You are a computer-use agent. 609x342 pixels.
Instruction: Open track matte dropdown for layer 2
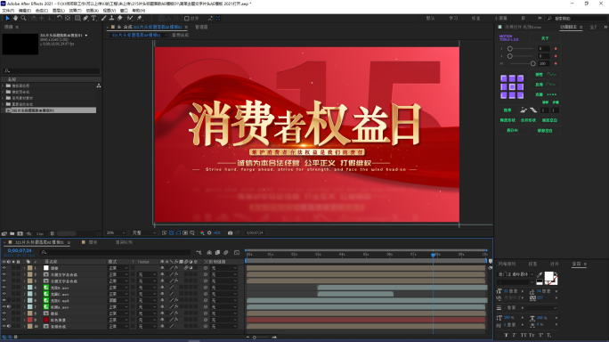[x=147, y=274]
